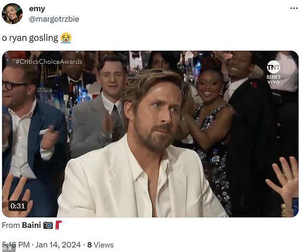Click the camera emoji next to Baini
Viewport: 300px width, 252px height.
[x=48, y=225]
